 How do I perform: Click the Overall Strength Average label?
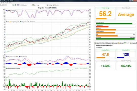(126, 14)
